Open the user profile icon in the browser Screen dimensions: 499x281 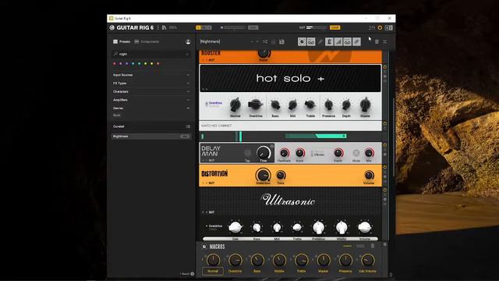click(x=188, y=41)
